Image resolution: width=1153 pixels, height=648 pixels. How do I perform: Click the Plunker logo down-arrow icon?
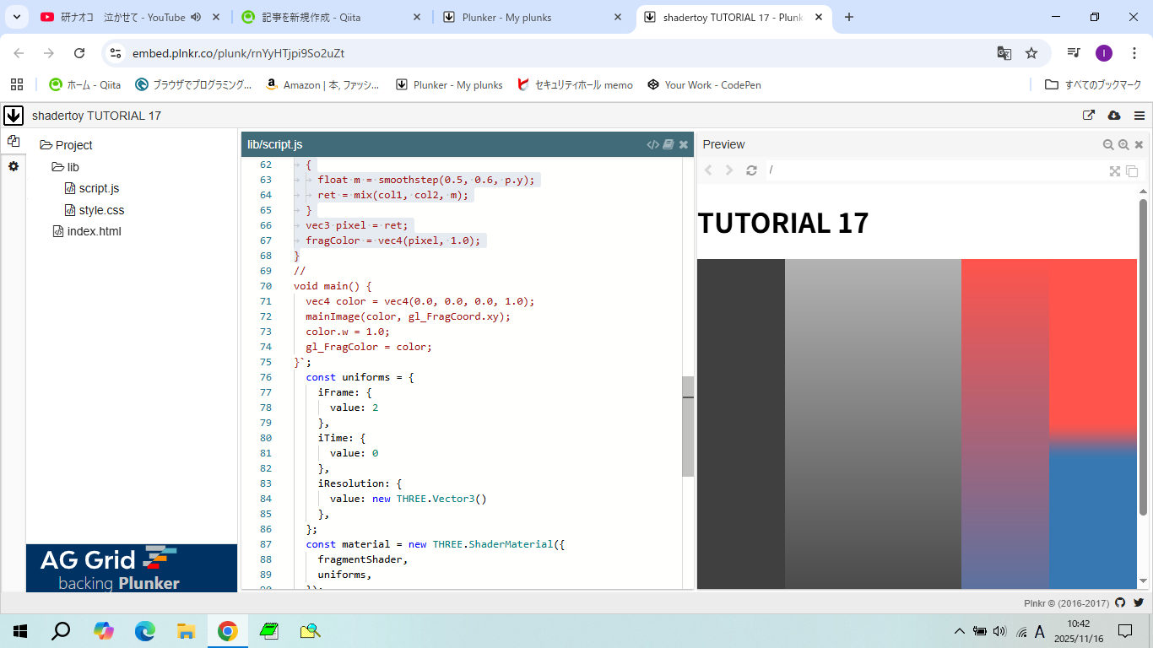13,116
